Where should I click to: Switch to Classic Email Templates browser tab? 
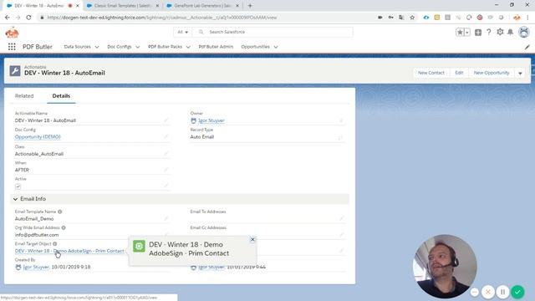click(123, 6)
